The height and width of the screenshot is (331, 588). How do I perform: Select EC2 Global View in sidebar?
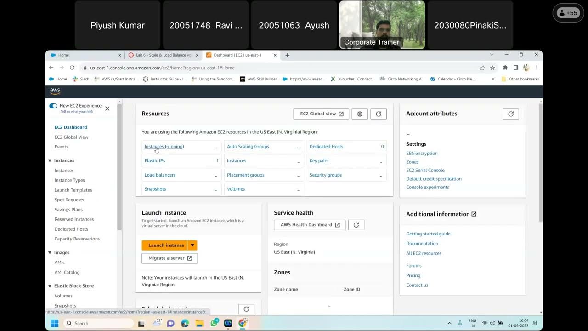[71, 137]
